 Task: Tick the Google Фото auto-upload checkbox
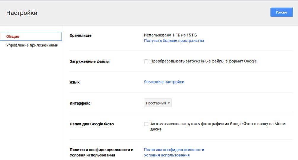146,124
